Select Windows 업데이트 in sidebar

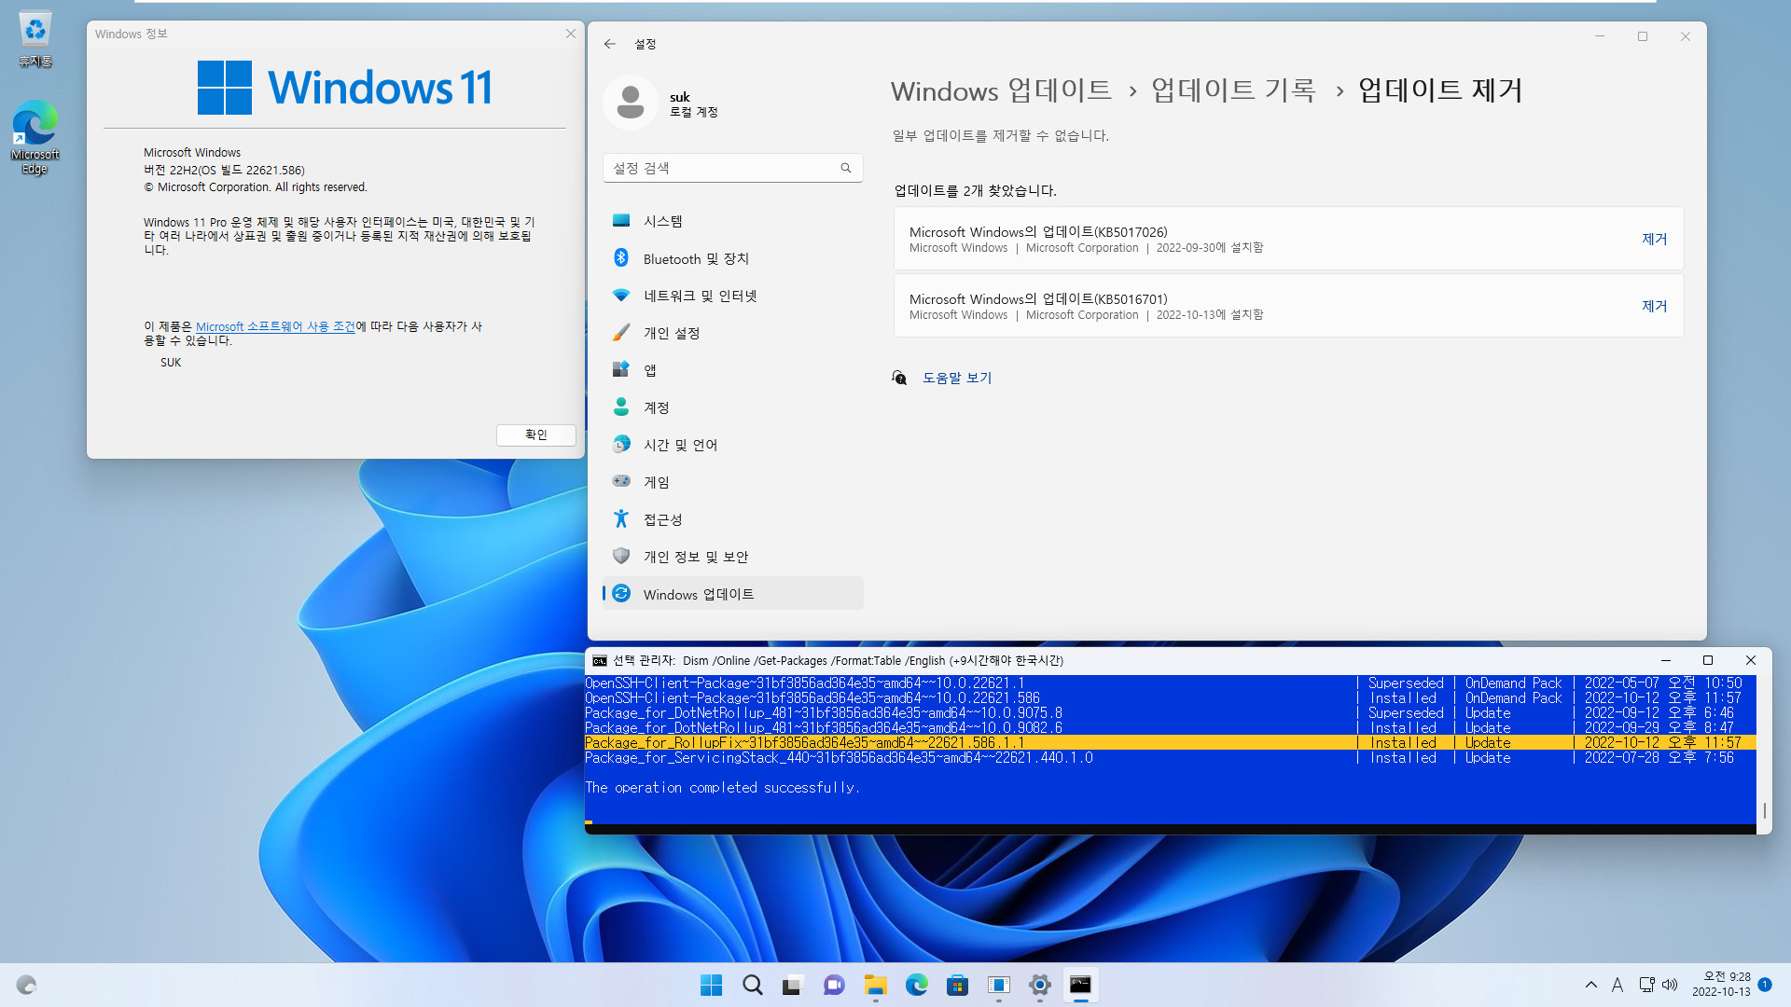pyautogui.click(x=732, y=594)
